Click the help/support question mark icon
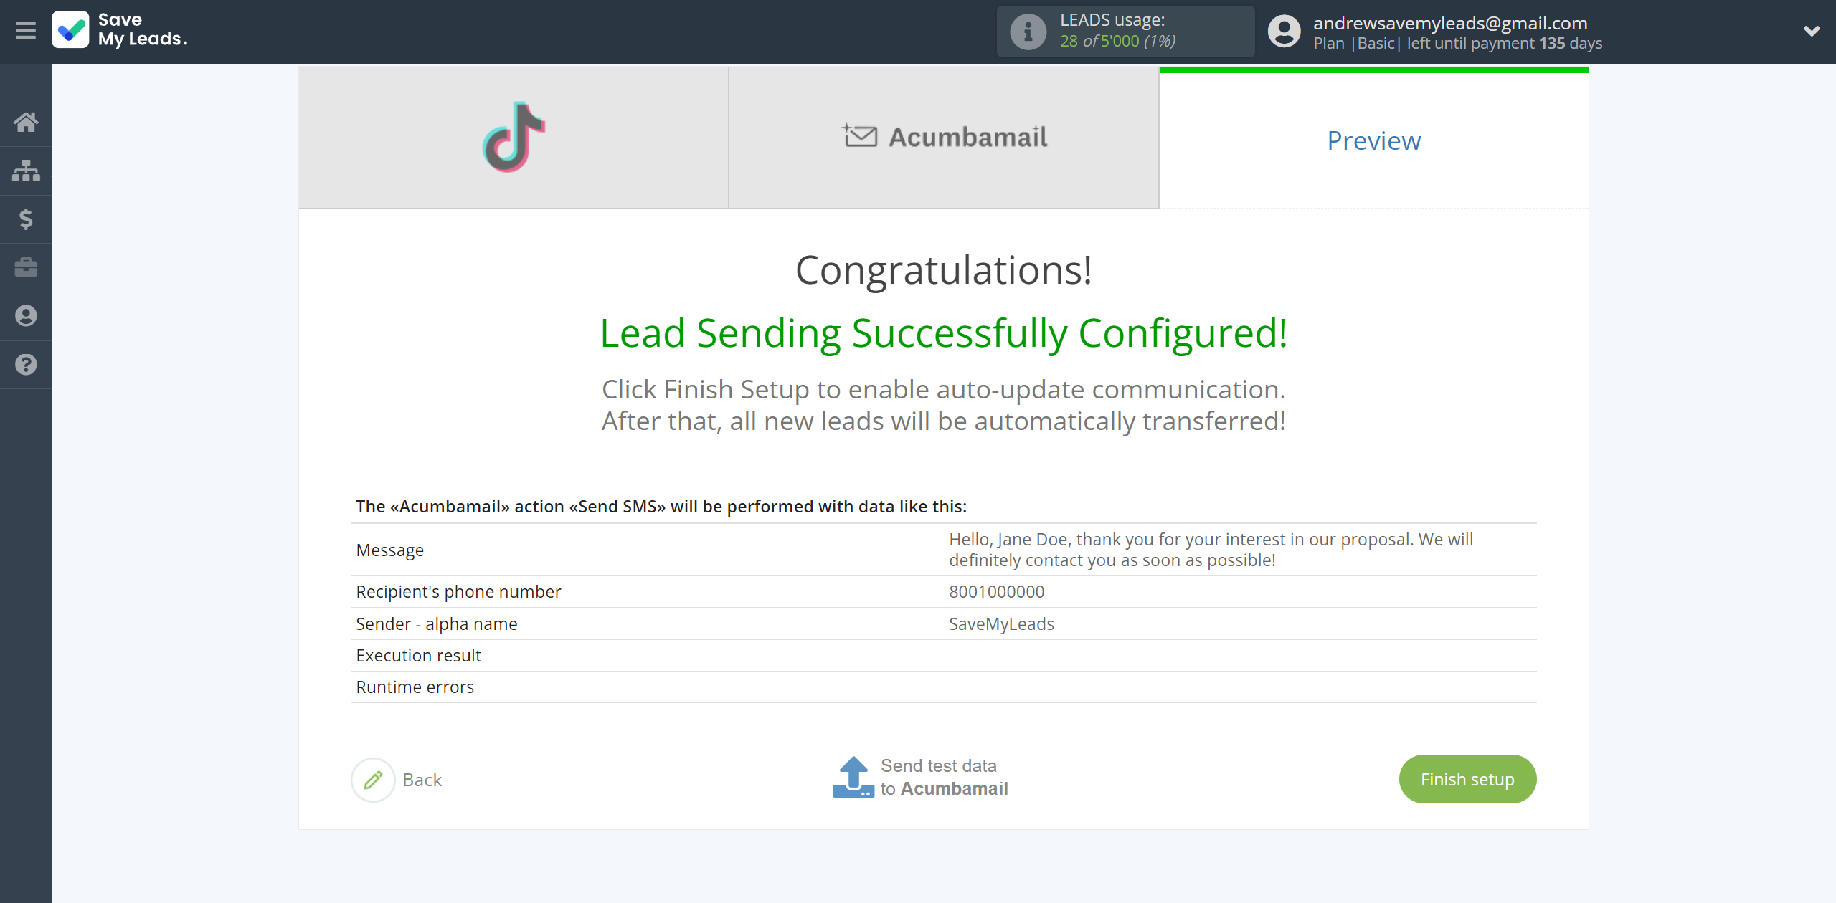Image resolution: width=1836 pixels, height=903 pixels. click(26, 363)
